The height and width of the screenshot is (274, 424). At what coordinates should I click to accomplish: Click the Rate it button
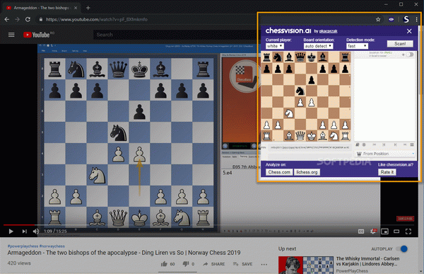tap(387, 172)
